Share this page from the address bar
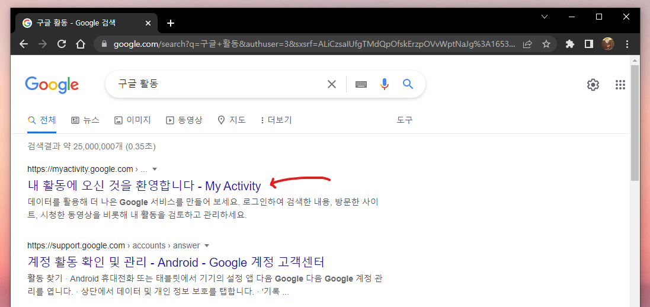 [527, 44]
